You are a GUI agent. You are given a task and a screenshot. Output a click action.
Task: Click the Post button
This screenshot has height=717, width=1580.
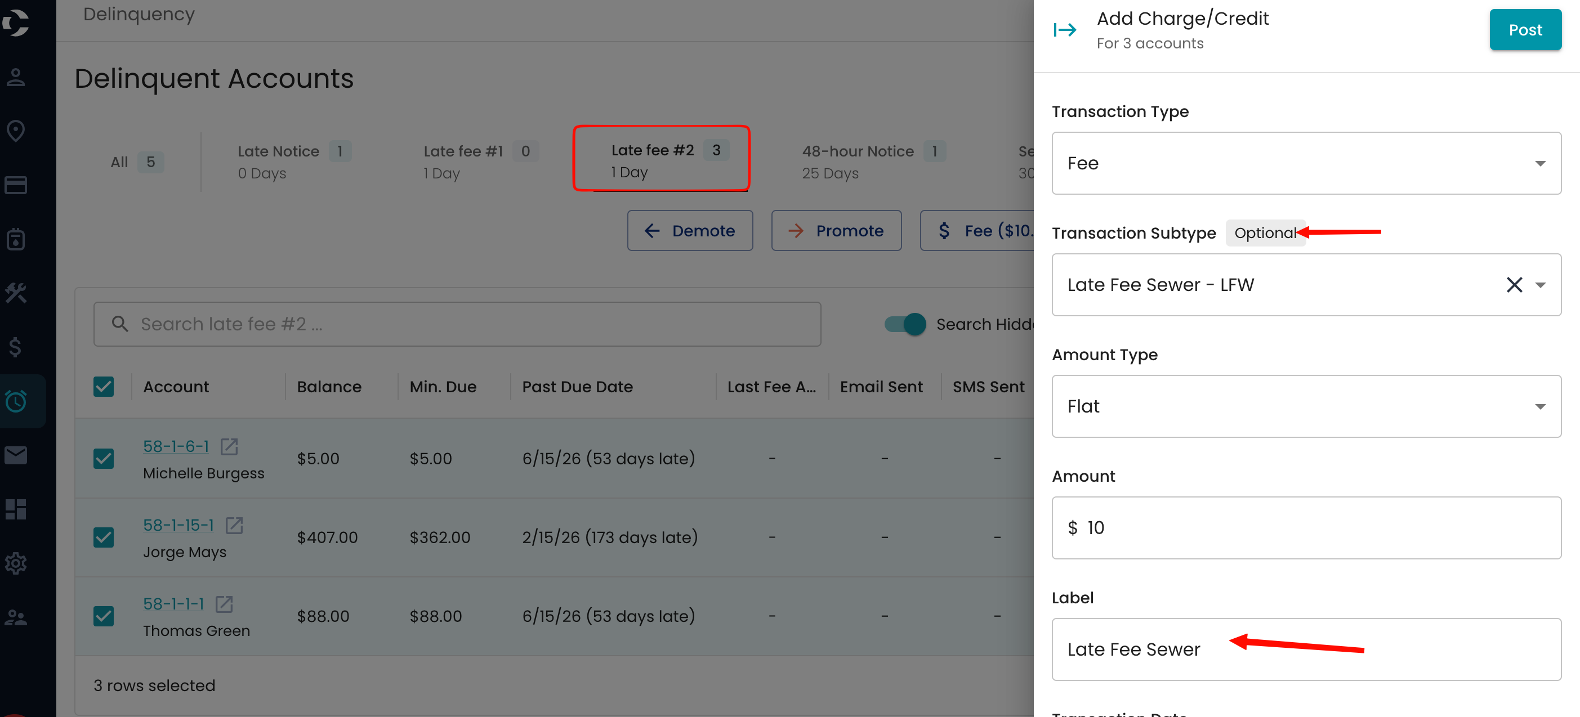[1525, 29]
